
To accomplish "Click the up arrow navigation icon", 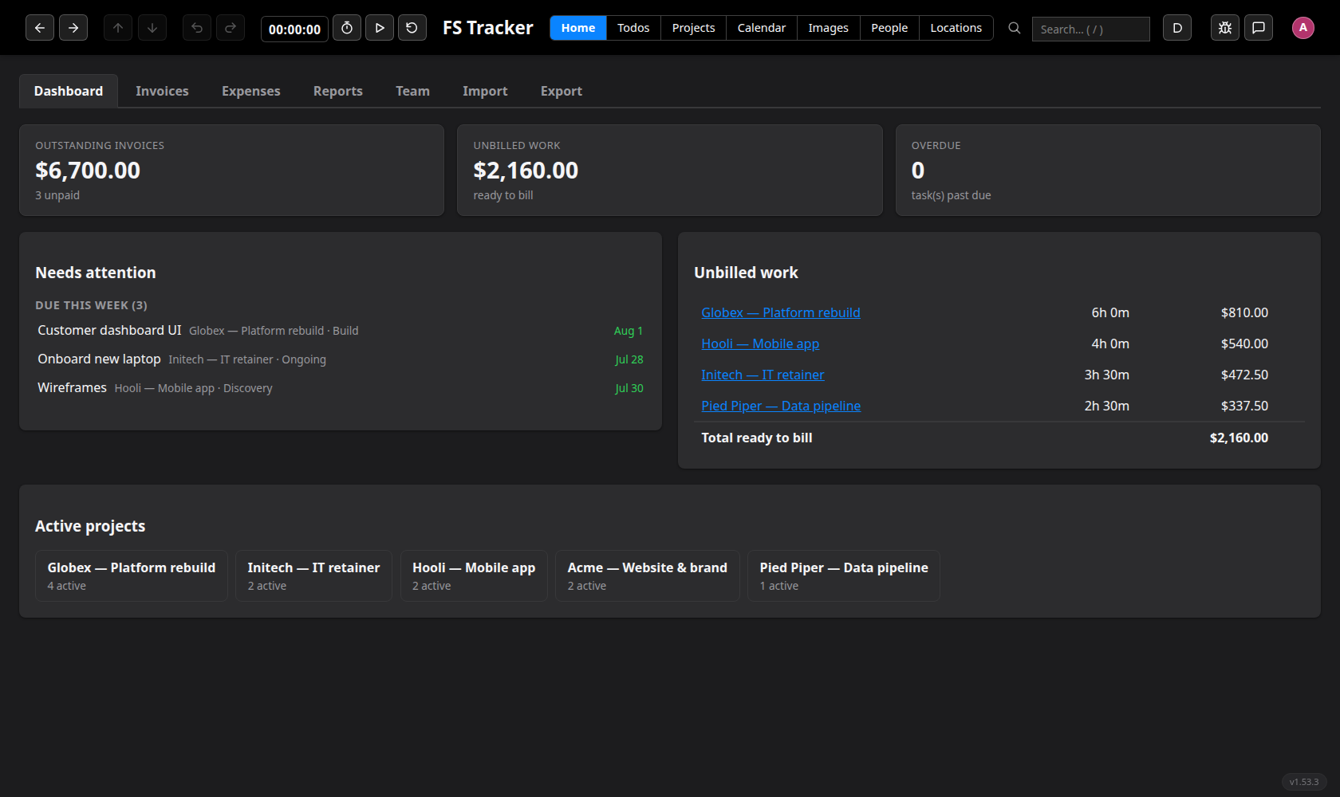I will (x=118, y=28).
